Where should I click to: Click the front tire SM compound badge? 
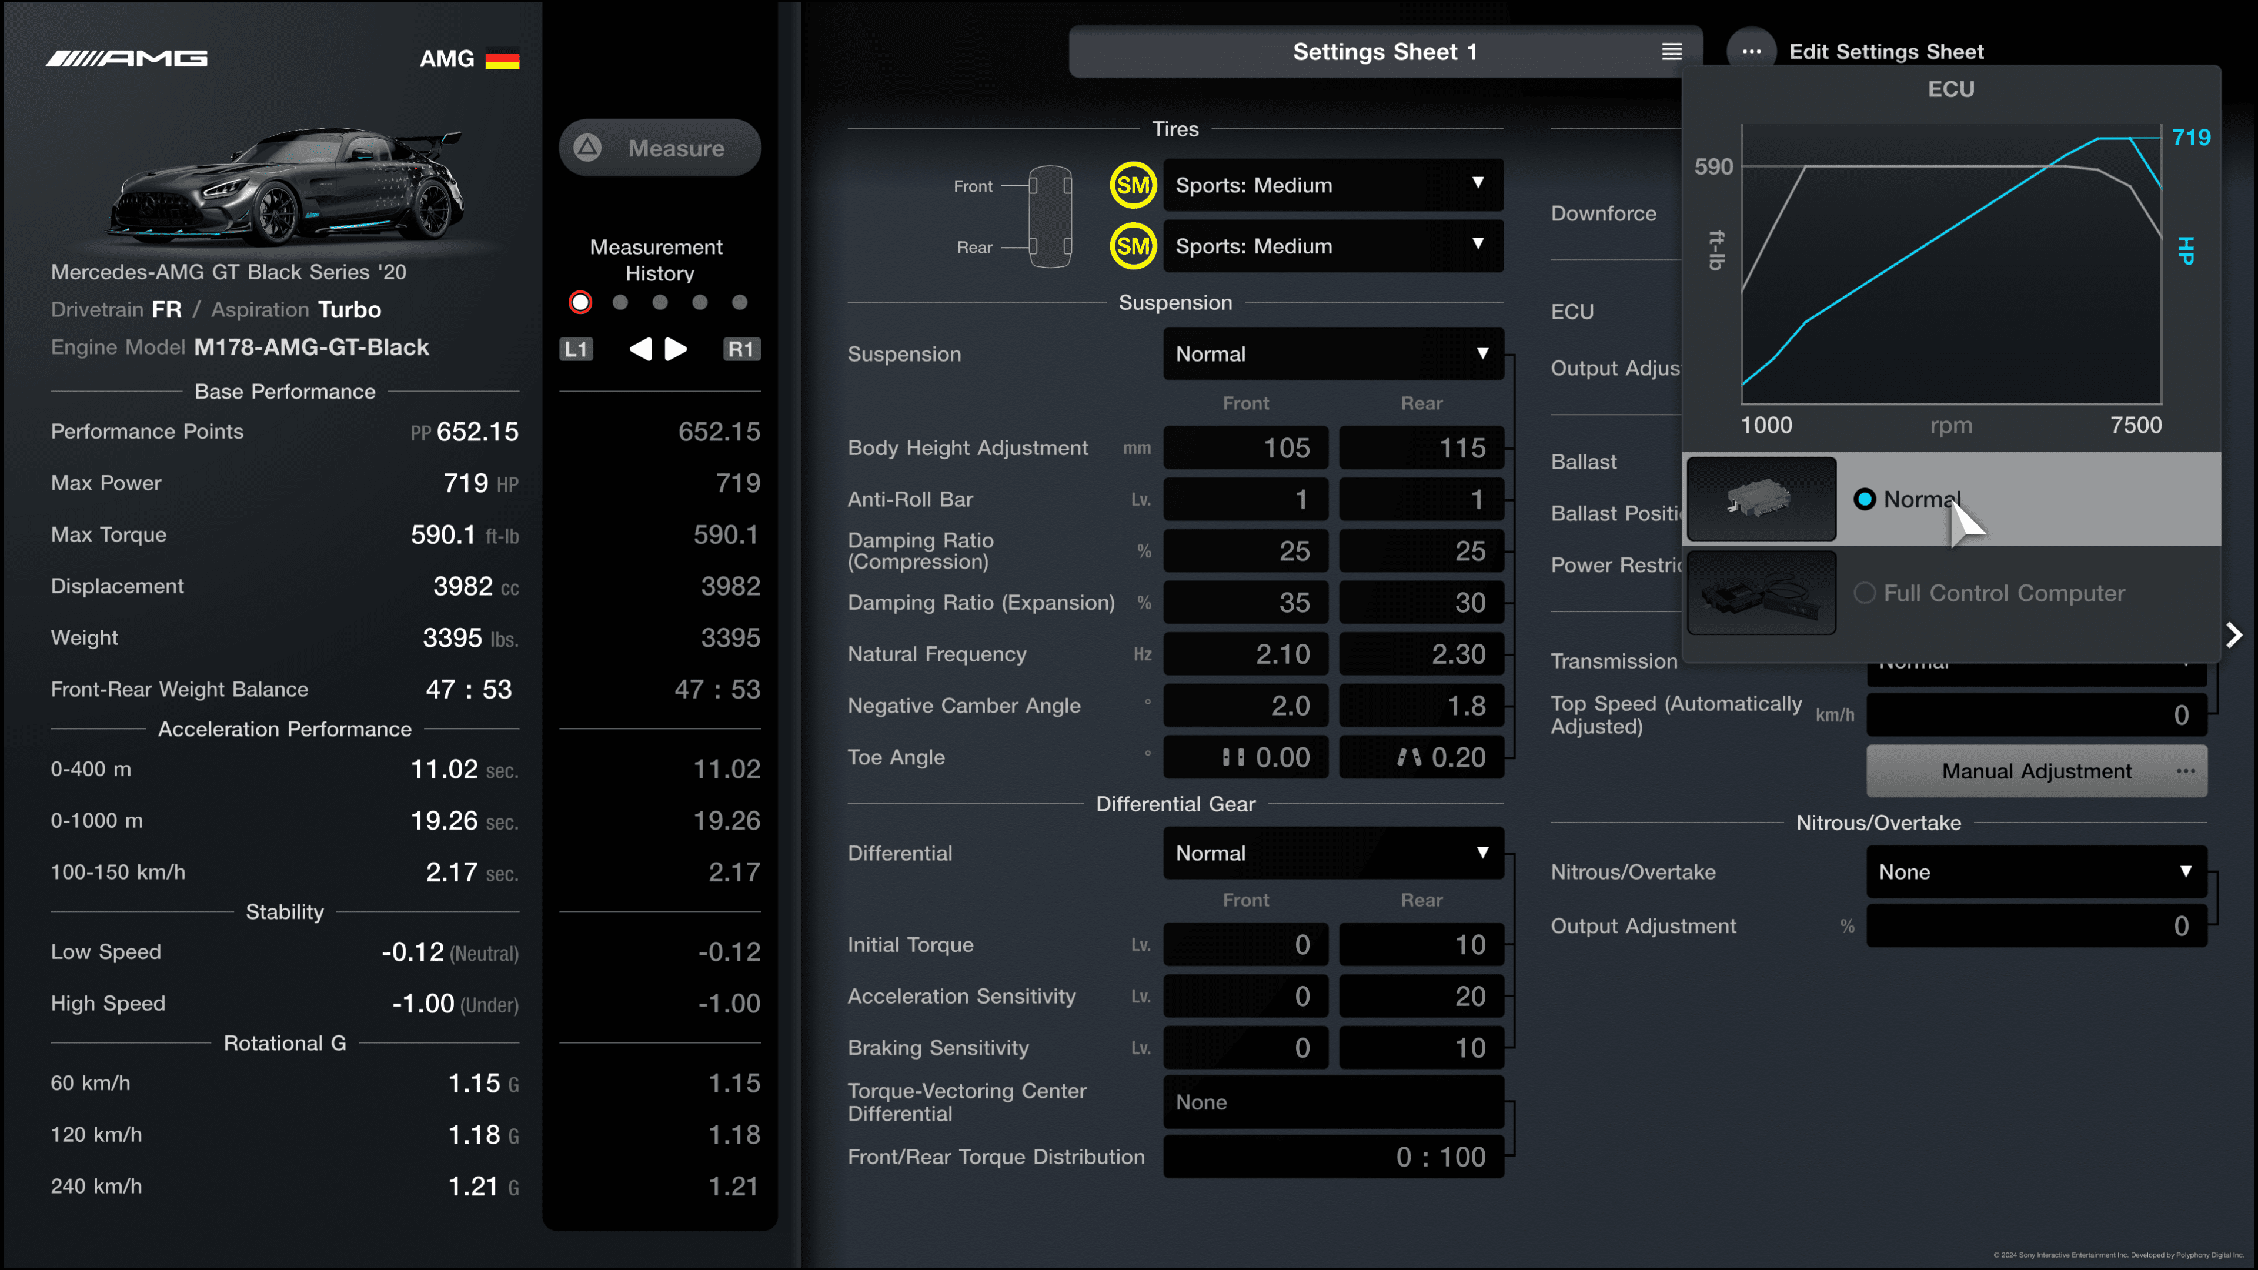[1133, 185]
